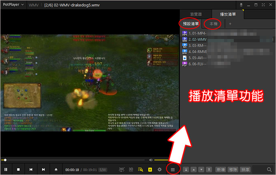Click the WMV format label in title bar
This screenshot has width=276, height=175.
33,5
